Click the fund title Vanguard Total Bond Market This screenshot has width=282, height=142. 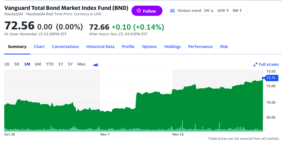coord(66,8)
